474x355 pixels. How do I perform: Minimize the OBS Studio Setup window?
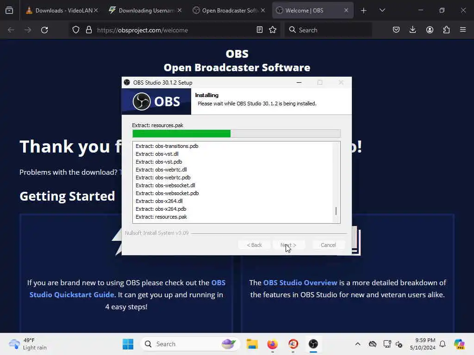299,82
